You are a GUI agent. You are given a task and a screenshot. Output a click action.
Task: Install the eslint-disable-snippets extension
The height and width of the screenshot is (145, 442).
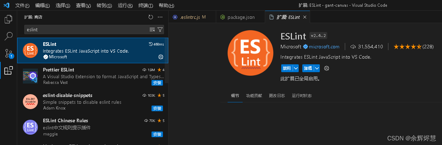coord(157,108)
